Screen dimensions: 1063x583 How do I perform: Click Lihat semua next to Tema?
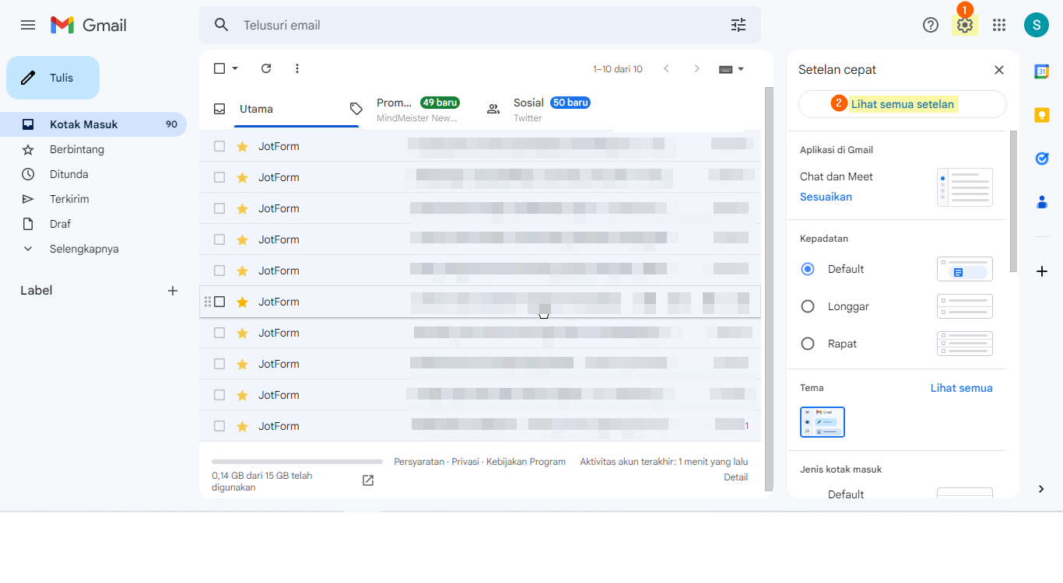[962, 388]
